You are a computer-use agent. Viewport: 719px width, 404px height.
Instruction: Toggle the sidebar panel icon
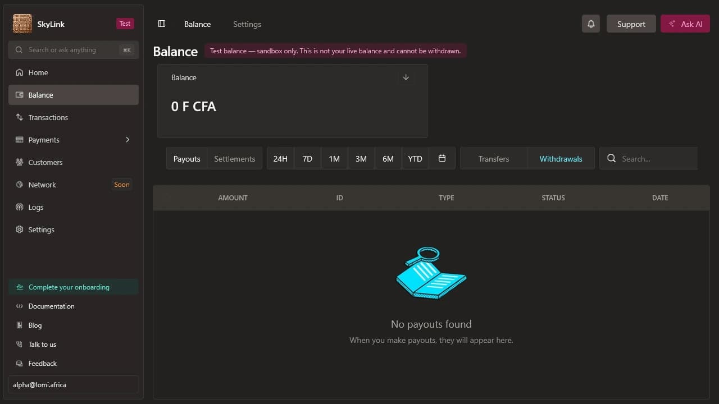coord(162,24)
